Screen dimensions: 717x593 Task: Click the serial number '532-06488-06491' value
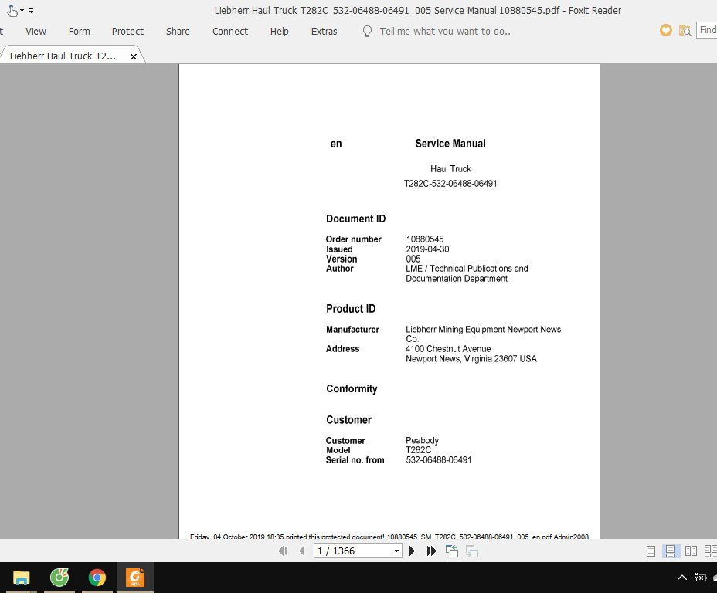pyautogui.click(x=439, y=459)
